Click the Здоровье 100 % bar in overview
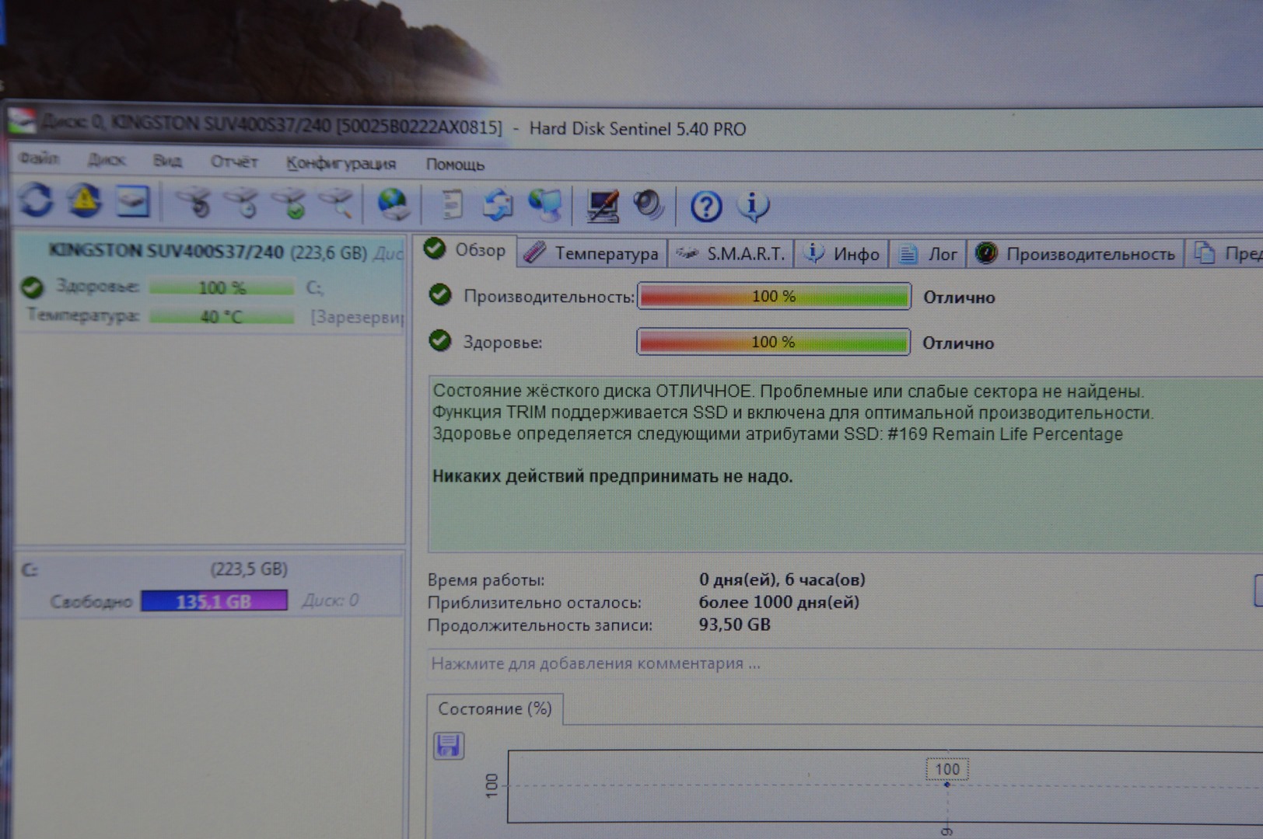This screenshot has height=839, width=1263. [x=773, y=342]
